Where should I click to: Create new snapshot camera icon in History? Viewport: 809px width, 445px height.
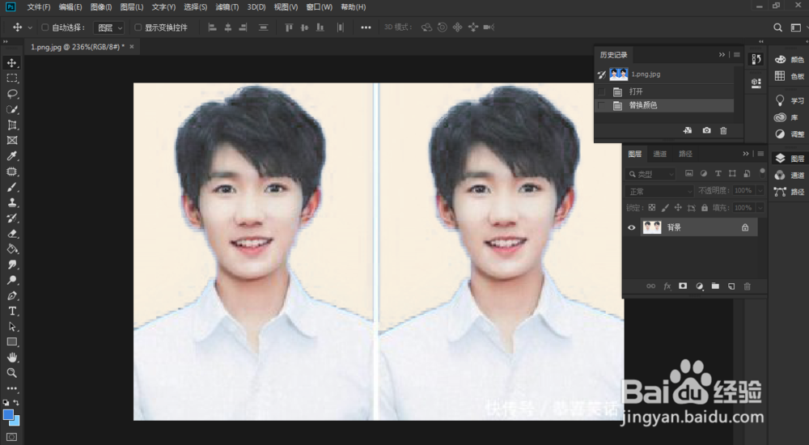coord(706,130)
